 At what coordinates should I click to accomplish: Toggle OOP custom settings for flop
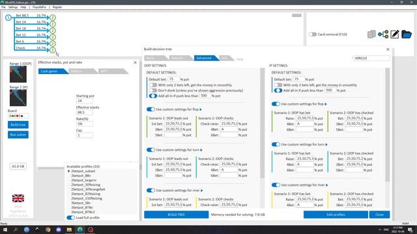pos(151,109)
